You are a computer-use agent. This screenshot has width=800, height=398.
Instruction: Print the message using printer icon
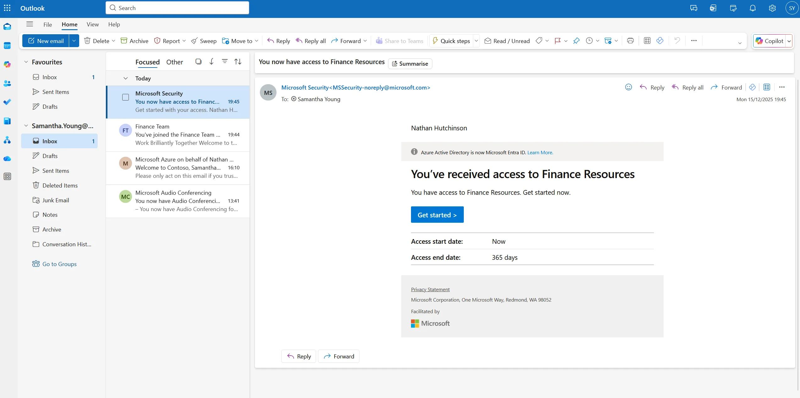coord(630,41)
